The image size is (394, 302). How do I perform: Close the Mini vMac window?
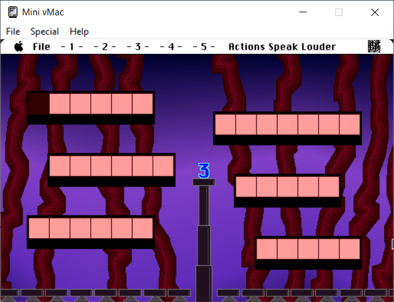(x=375, y=12)
